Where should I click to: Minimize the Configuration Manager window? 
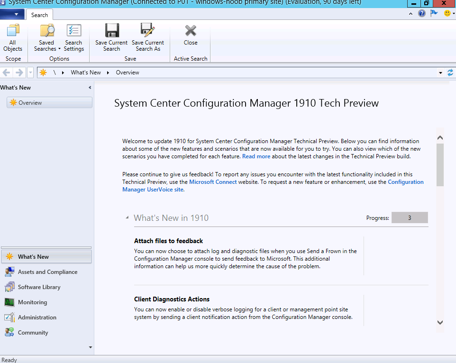[413, 3]
